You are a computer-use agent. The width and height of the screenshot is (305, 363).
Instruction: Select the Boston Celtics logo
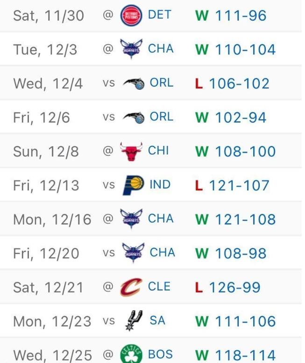[x=131, y=355]
